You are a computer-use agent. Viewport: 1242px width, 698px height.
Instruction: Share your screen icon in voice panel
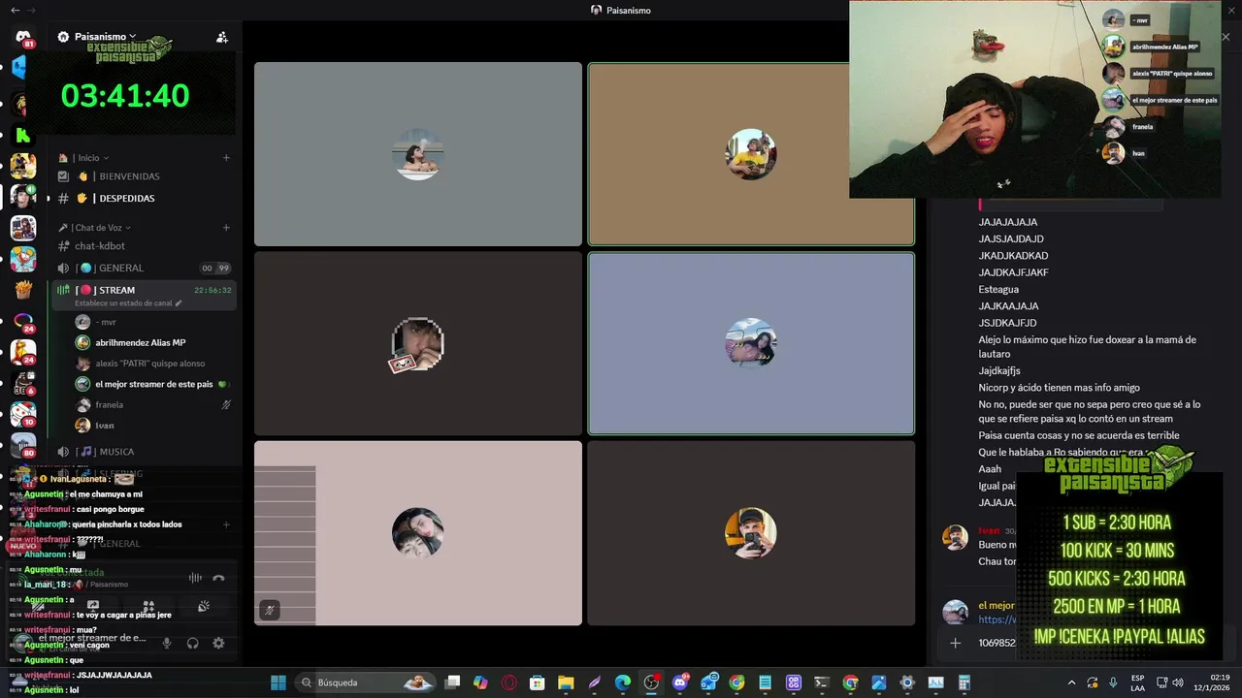coord(93,606)
